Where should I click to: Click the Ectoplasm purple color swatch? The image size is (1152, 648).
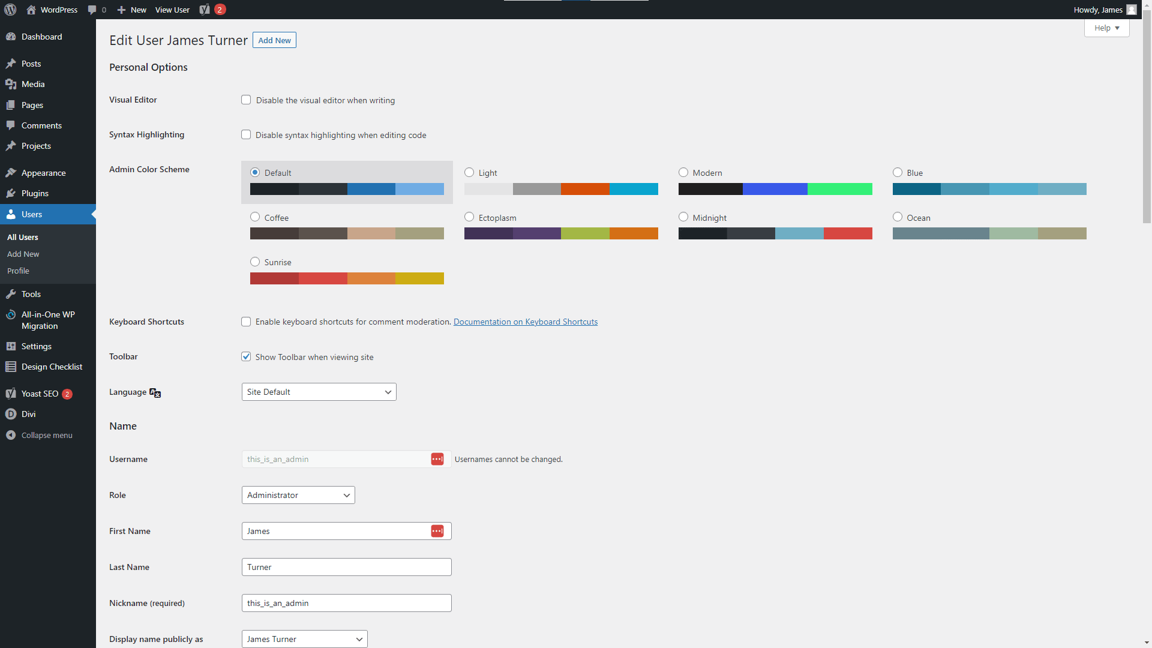coord(489,233)
